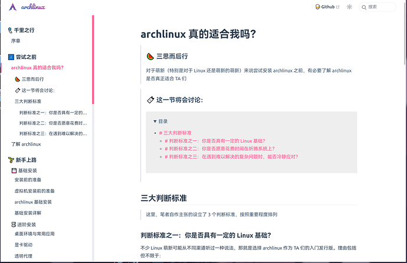Click the info icon beside 尝试之前

[11, 57]
